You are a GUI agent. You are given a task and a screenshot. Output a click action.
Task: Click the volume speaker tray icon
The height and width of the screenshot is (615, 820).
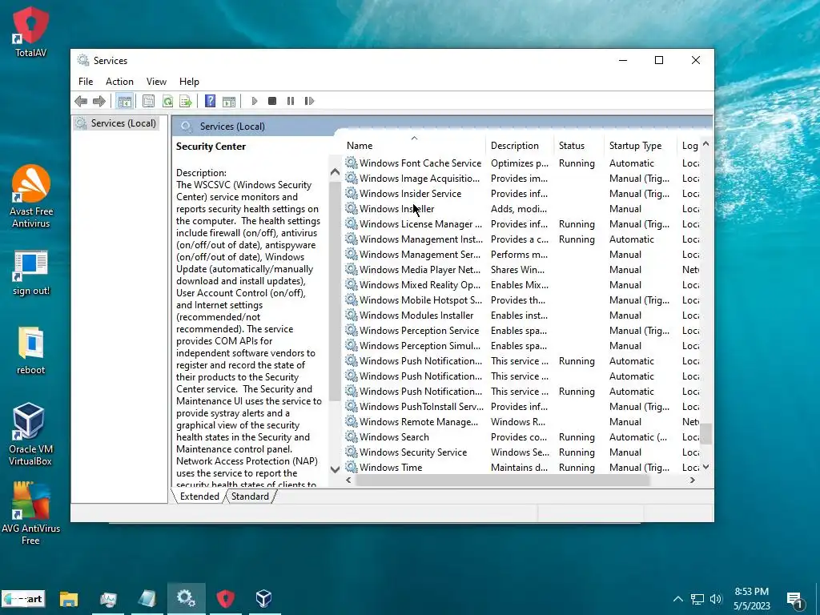tap(716, 599)
